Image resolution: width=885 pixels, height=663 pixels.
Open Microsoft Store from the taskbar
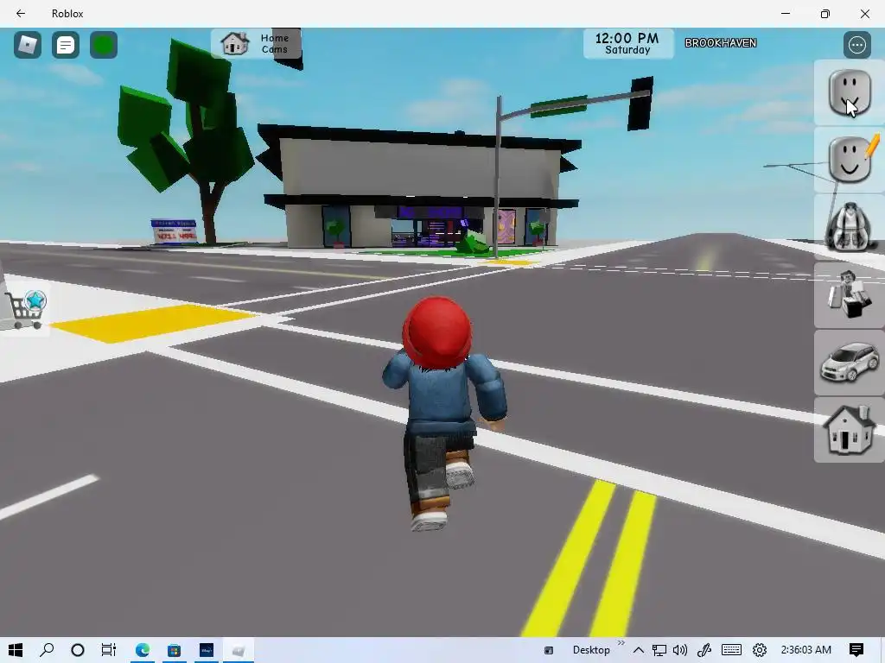pos(174,650)
